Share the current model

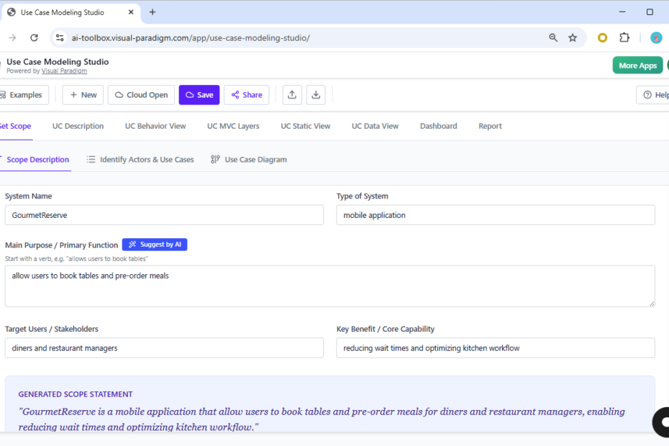click(246, 94)
